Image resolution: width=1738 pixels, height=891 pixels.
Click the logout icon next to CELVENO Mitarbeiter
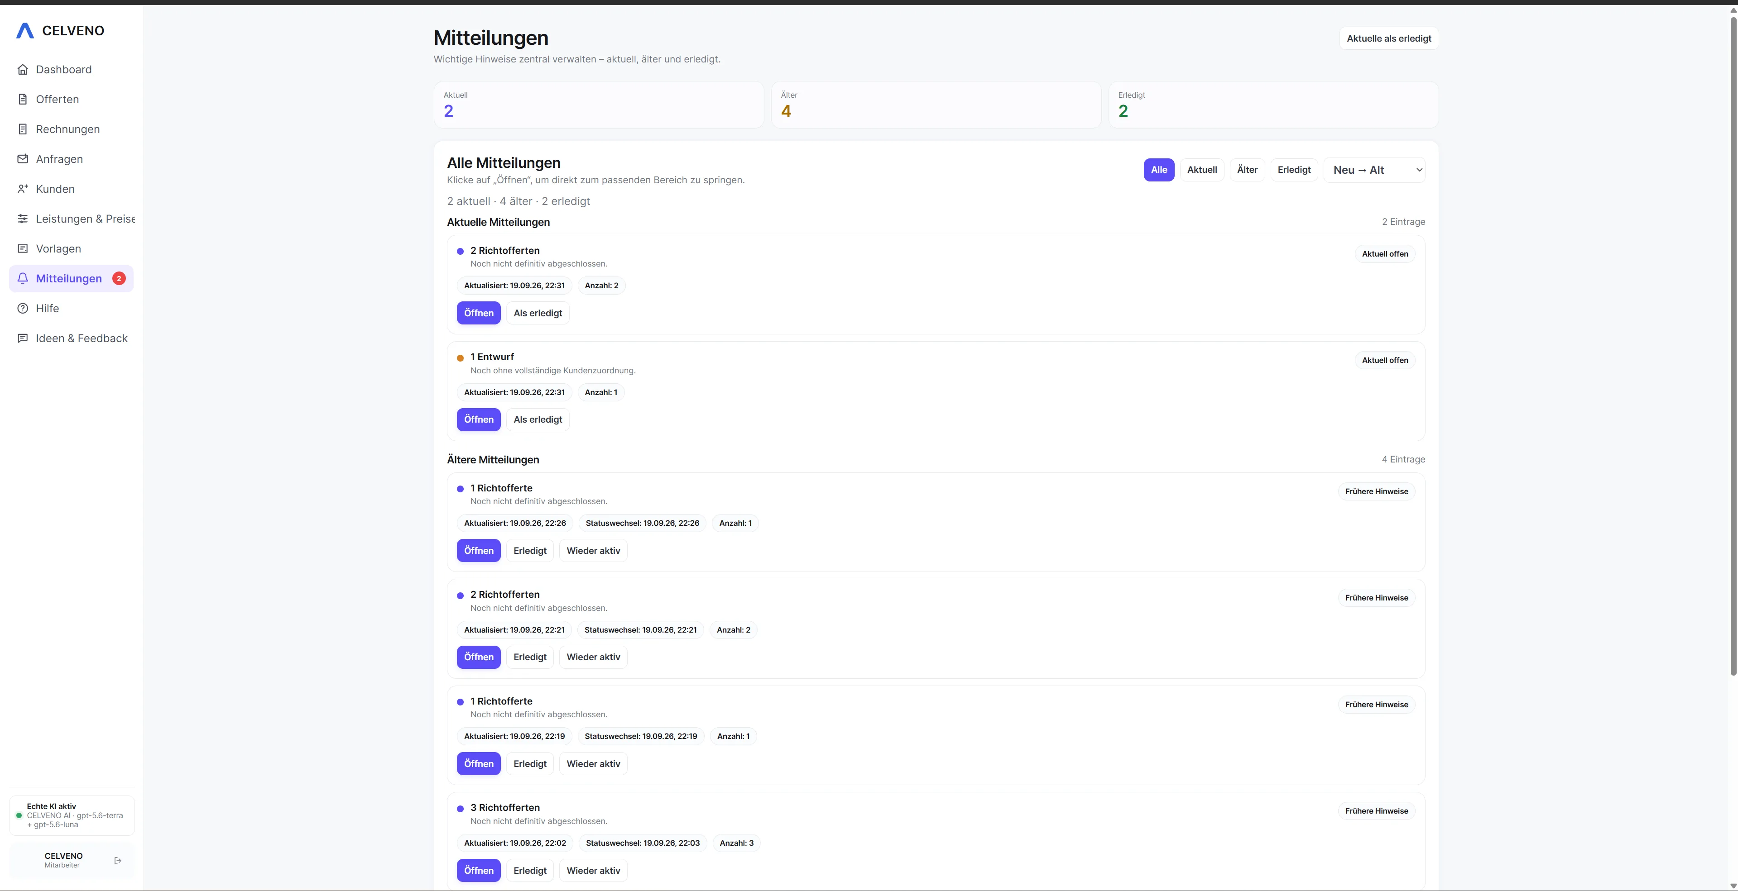pyautogui.click(x=118, y=861)
